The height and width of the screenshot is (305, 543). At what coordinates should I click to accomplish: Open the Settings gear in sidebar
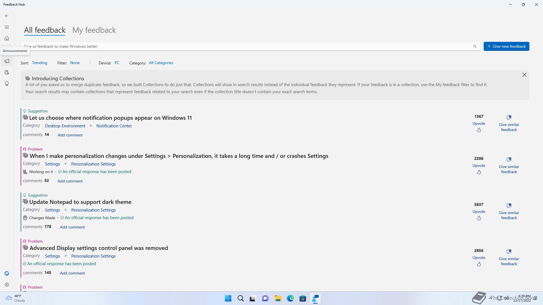click(x=7, y=285)
